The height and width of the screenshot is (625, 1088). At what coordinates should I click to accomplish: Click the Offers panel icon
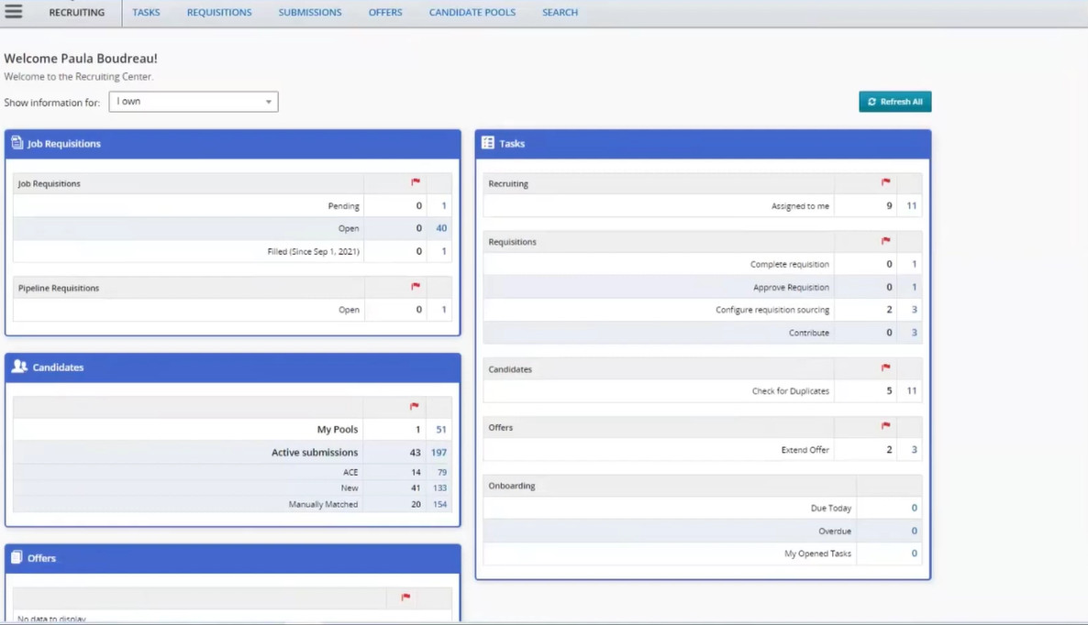click(16, 558)
